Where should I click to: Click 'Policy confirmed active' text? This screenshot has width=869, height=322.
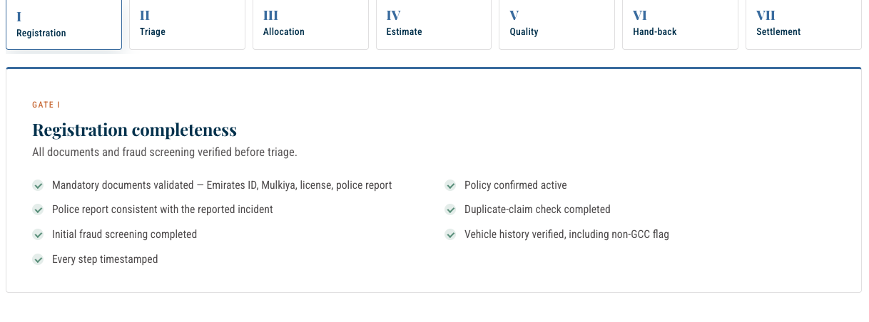(516, 185)
